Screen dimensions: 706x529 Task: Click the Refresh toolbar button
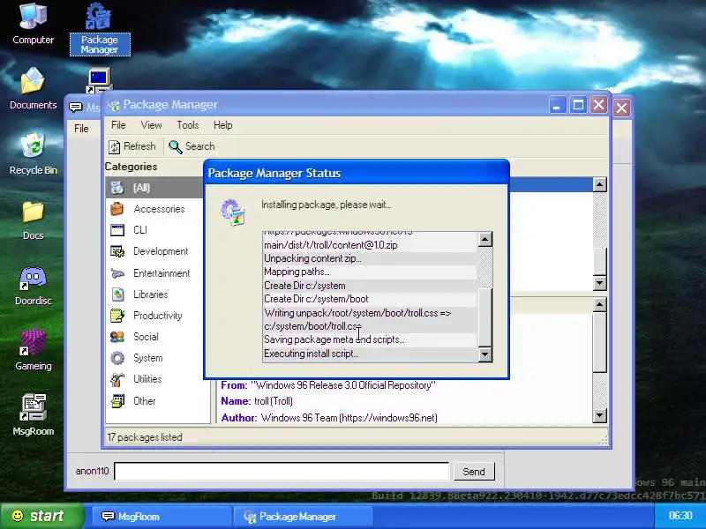click(x=131, y=146)
